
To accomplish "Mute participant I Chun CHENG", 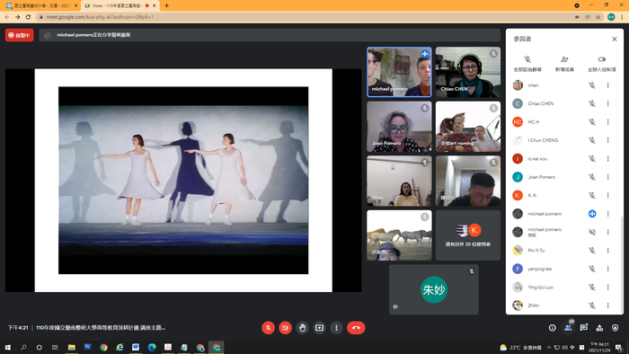I will click(x=591, y=140).
